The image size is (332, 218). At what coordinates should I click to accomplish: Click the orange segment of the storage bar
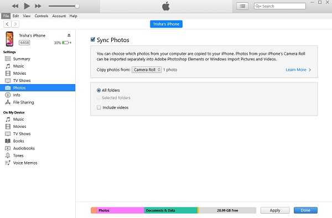tap(94, 210)
